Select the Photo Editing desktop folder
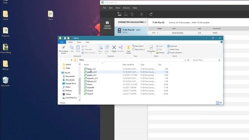Image resolution: width=249 pixels, height=140 pixels. [5, 49]
